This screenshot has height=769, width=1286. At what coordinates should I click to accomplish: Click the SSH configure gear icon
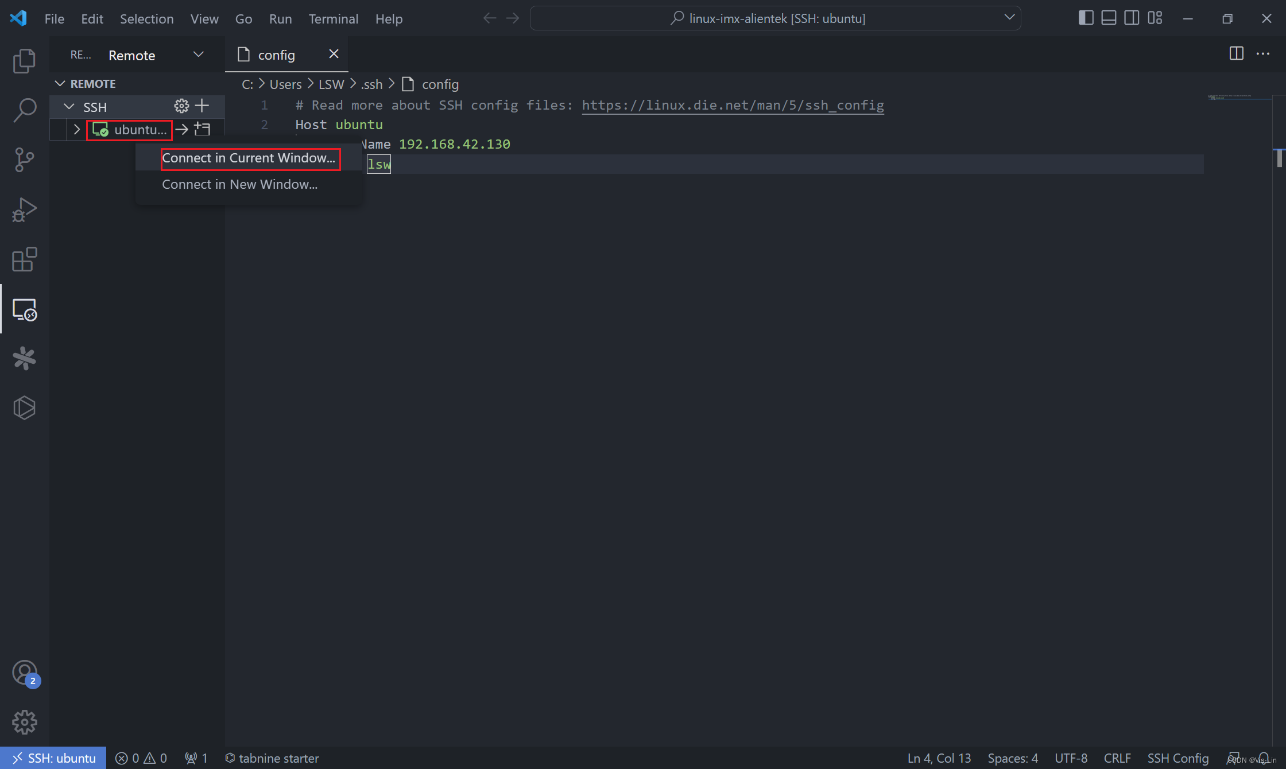point(181,106)
